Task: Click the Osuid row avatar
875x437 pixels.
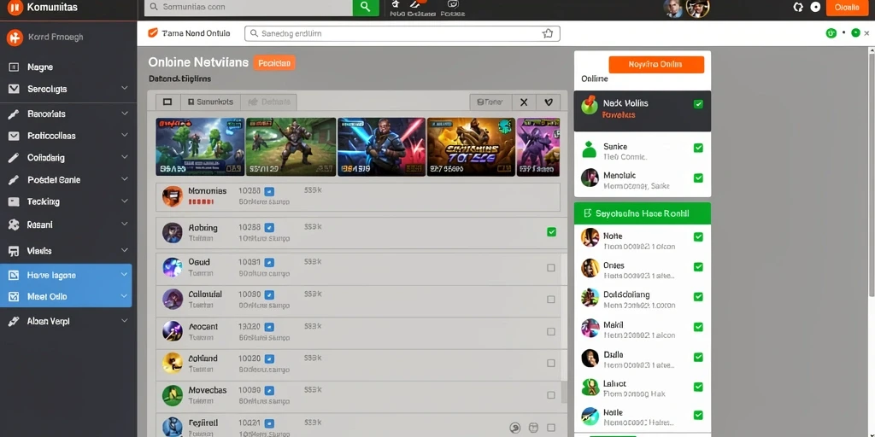Action: tap(173, 267)
